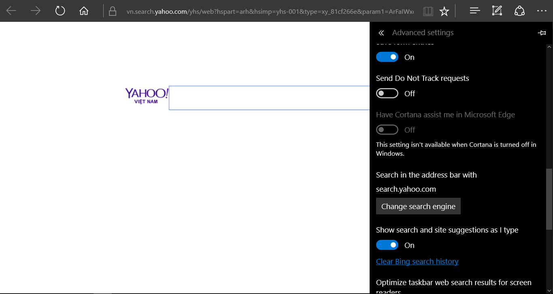The width and height of the screenshot is (553, 294).
Task: Click Change search engine button
Action: 418,206
